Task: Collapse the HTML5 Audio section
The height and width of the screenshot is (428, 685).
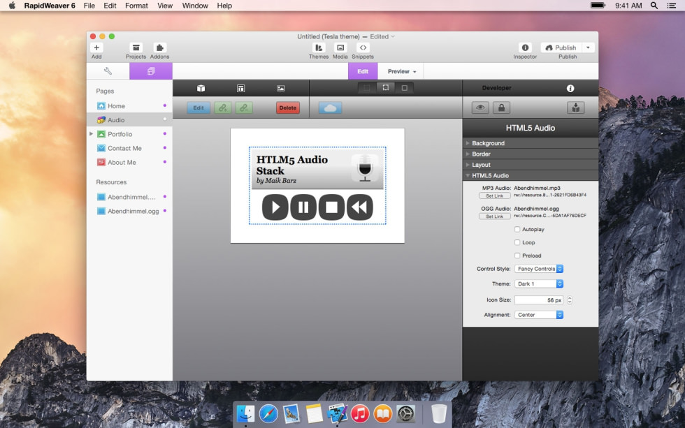Action: pos(531,175)
